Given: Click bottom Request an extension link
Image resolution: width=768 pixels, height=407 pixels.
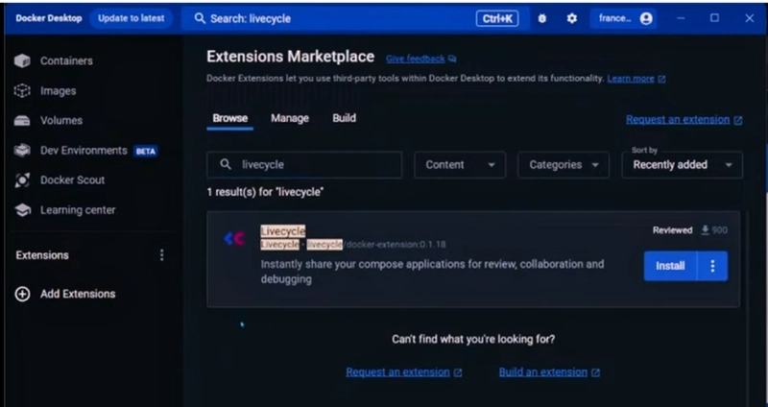Looking at the screenshot, I should point(397,372).
